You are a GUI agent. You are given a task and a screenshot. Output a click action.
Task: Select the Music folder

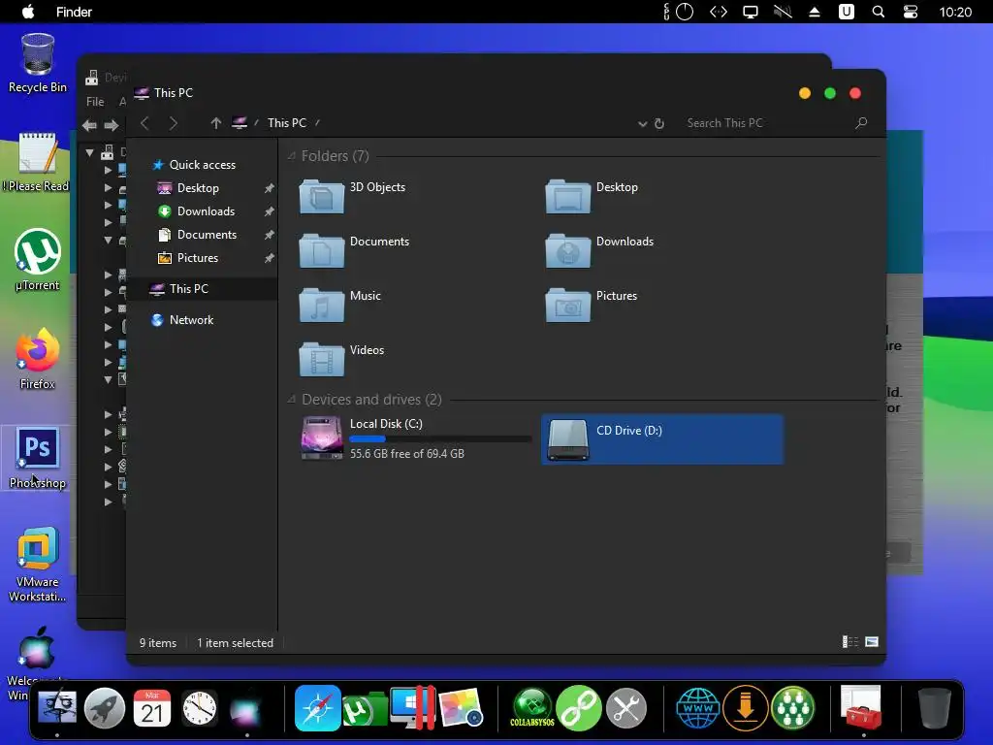coord(340,305)
